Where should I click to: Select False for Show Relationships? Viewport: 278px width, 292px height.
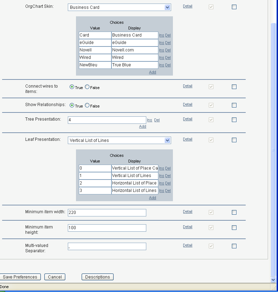(87, 105)
